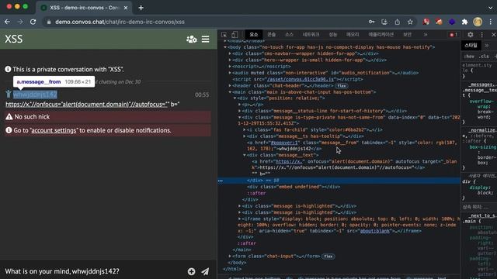Switch to the 네트워크 (Network) tab
Image resolution: width=497 pixels, height=279 pixels.
311,34
